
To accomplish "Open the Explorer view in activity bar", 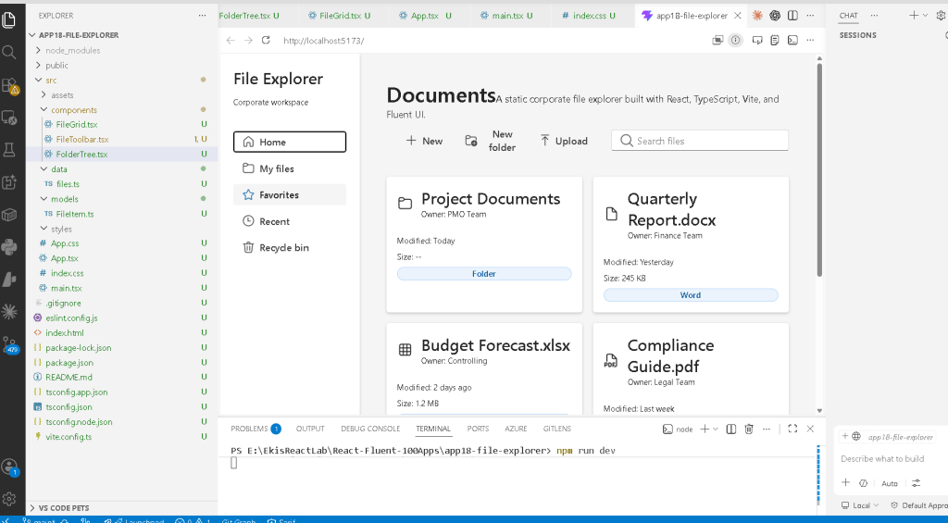I will [x=9, y=20].
